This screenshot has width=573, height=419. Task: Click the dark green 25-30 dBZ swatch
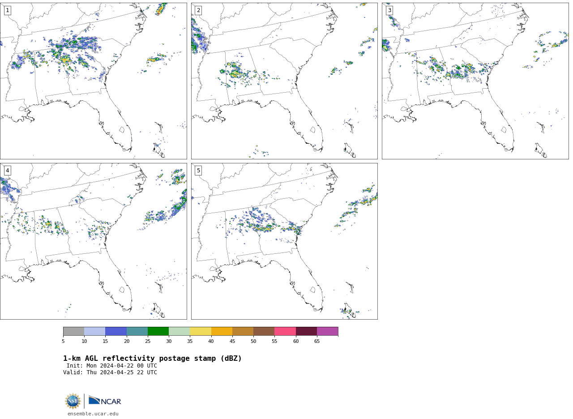point(158,331)
